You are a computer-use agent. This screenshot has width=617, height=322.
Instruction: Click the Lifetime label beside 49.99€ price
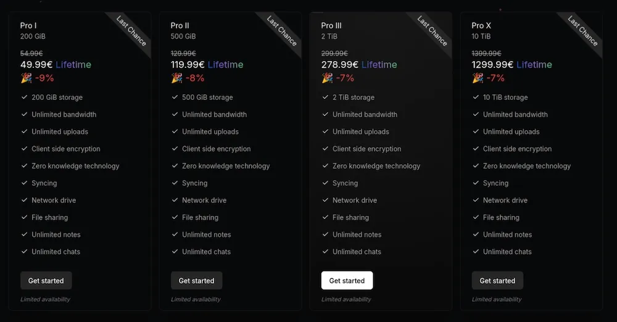[x=73, y=65]
